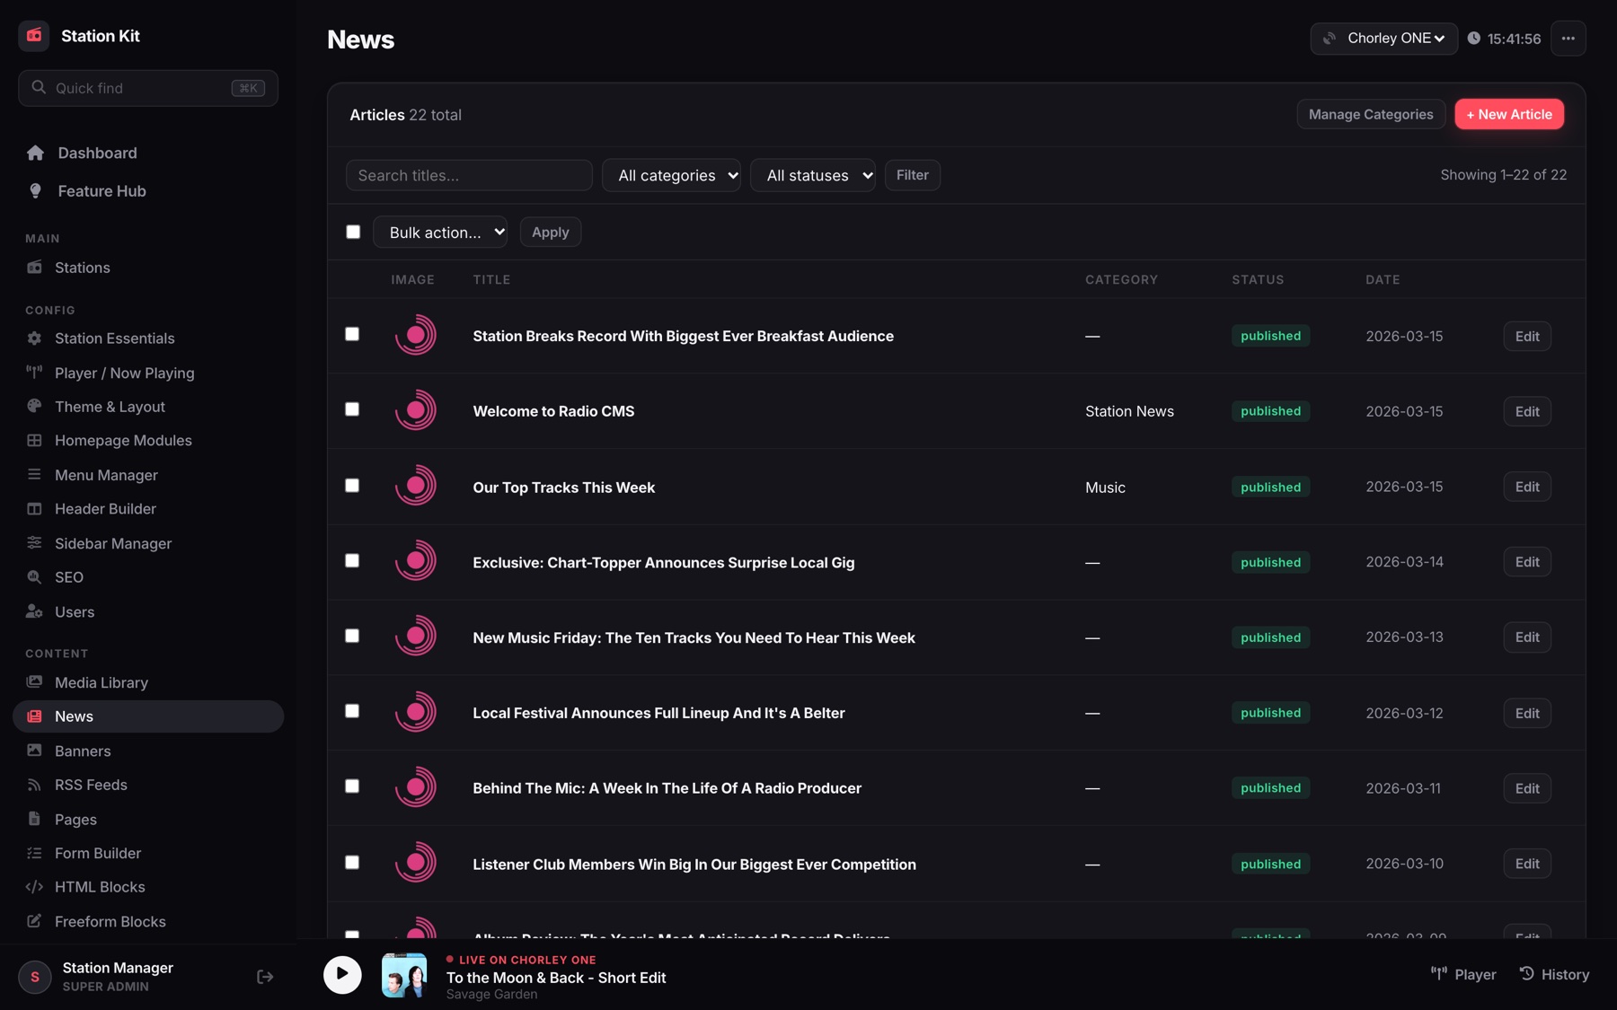Check the Welcome to Radio CMS checkbox
This screenshot has height=1010, width=1617.
352,409
